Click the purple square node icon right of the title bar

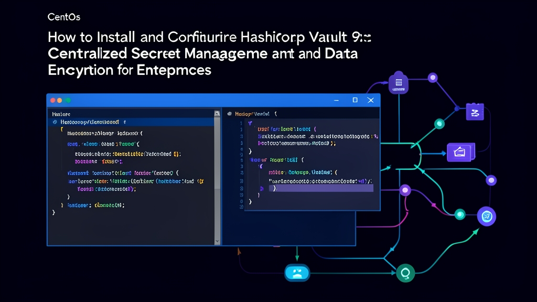[475, 112]
